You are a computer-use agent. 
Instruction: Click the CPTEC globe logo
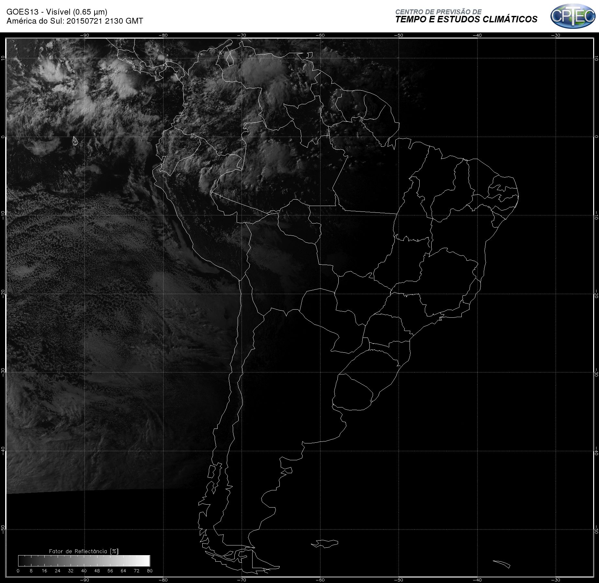(x=572, y=16)
